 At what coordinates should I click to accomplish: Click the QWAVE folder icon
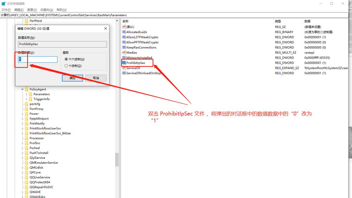click(26, 192)
